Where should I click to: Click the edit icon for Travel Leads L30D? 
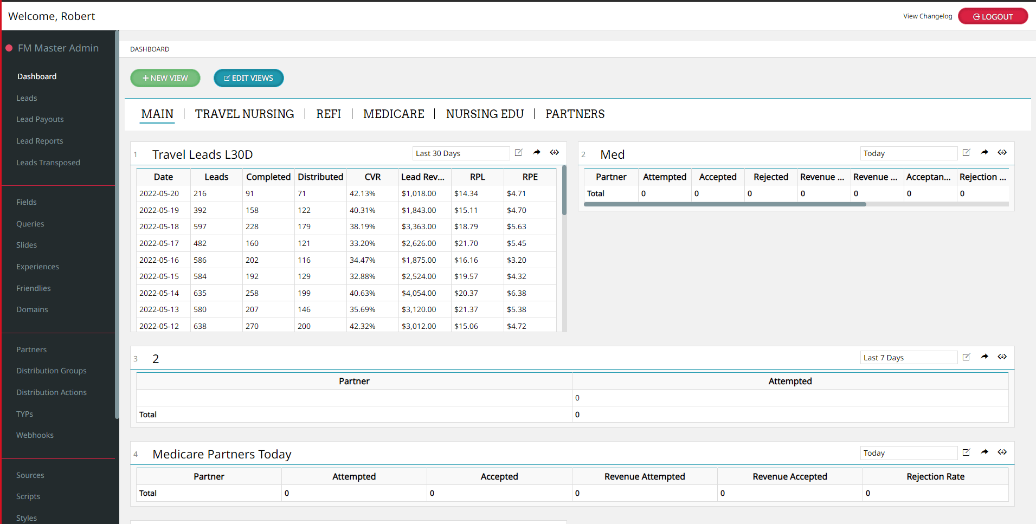tap(518, 153)
